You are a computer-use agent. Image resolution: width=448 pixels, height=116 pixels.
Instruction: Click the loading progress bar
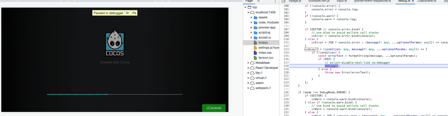coord(115,94)
